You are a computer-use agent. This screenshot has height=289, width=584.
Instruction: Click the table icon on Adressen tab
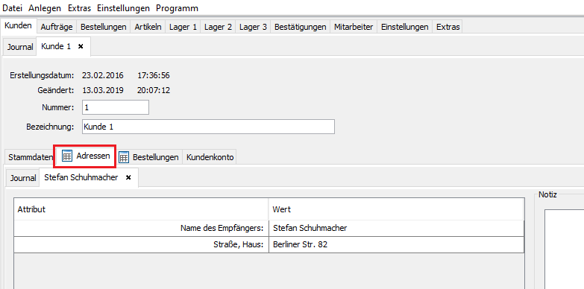click(66, 156)
